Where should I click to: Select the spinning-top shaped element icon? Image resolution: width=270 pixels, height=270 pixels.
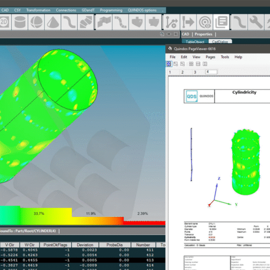click(x=137, y=22)
